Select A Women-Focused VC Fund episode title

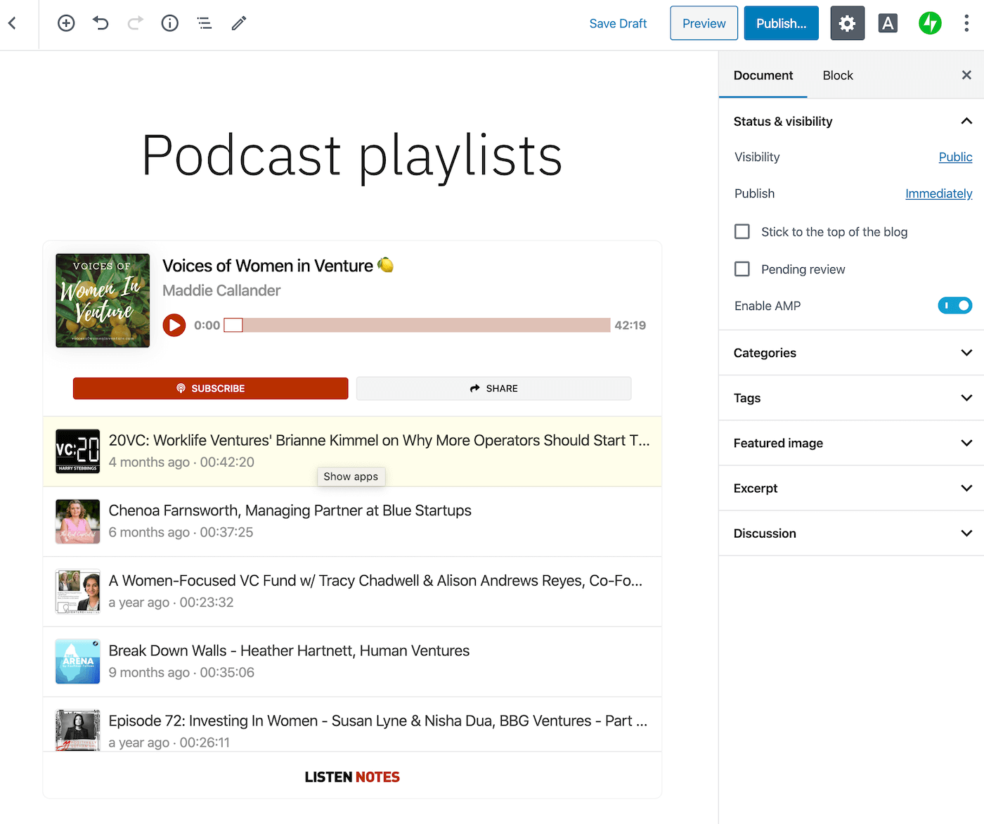[x=375, y=581]
